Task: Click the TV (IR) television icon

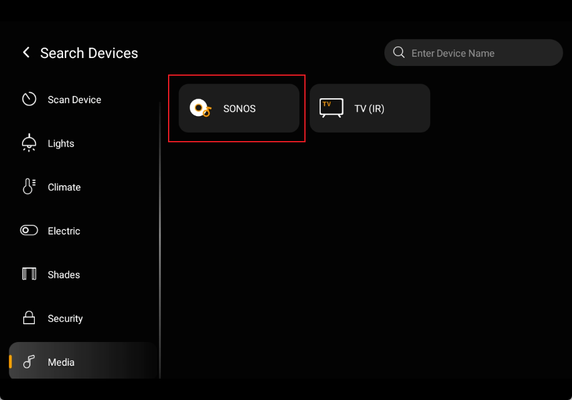Action: [x=331, y=108]
